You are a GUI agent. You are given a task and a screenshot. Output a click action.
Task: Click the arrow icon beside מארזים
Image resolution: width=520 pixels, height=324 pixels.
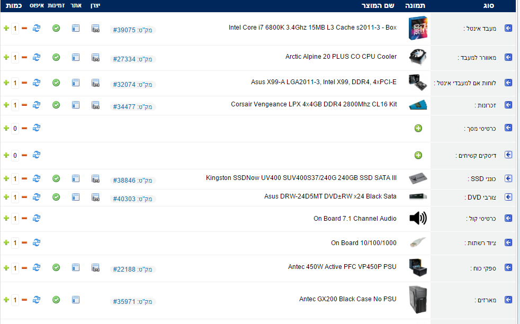coord(508,300)
